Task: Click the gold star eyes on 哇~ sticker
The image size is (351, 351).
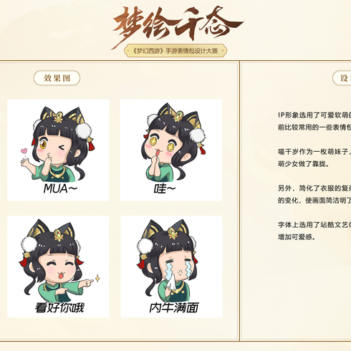Action: point(162,144)
